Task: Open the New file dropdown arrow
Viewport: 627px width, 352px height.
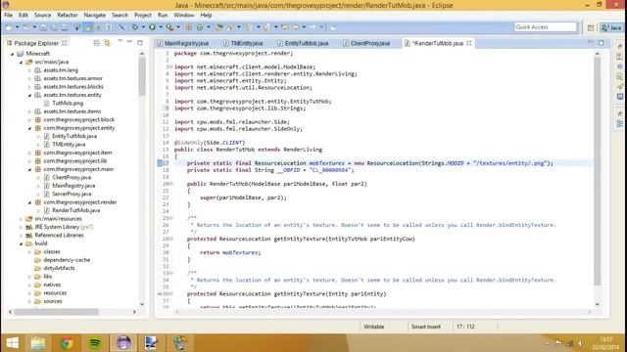Action: pyautogui.click(x=18, y=27)
